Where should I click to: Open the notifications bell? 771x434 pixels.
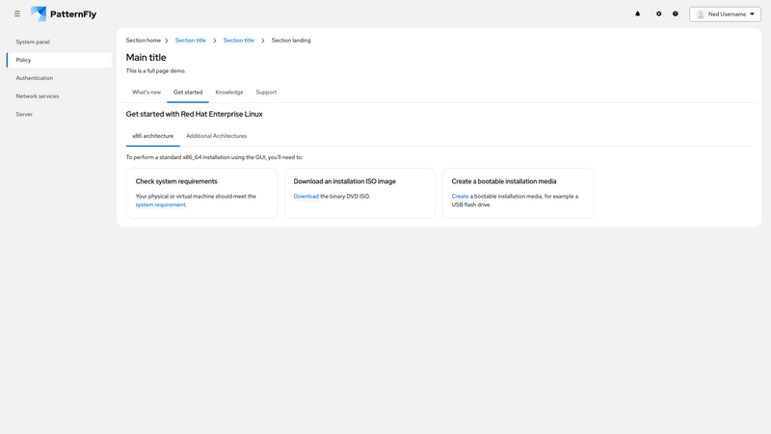638,14
